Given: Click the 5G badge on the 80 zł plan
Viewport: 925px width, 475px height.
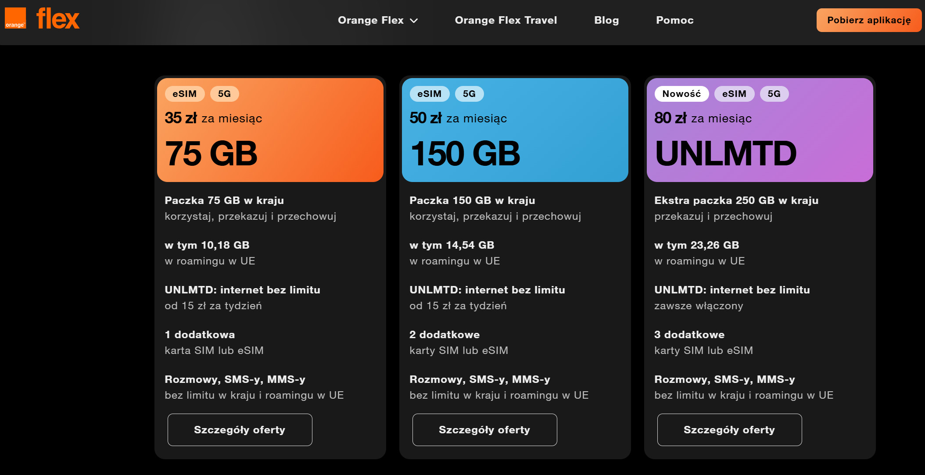Looking at the screenshot, I should click(774, 94).
